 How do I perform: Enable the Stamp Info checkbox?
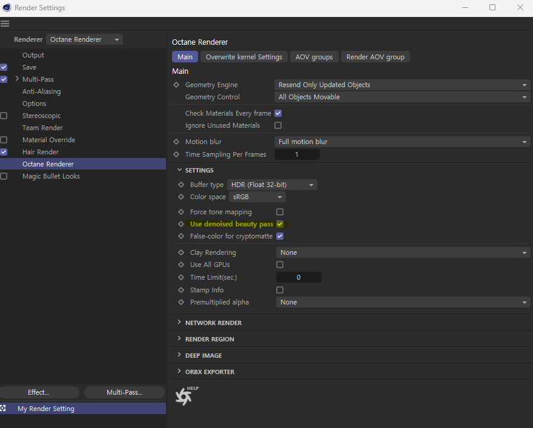click(280, 290)
